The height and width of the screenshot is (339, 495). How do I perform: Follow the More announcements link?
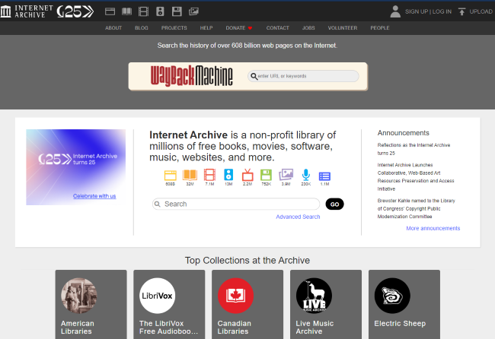pos(433,228)
